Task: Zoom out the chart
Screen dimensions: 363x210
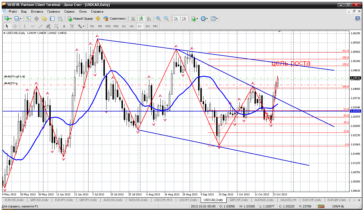Action: coord(166,19)
